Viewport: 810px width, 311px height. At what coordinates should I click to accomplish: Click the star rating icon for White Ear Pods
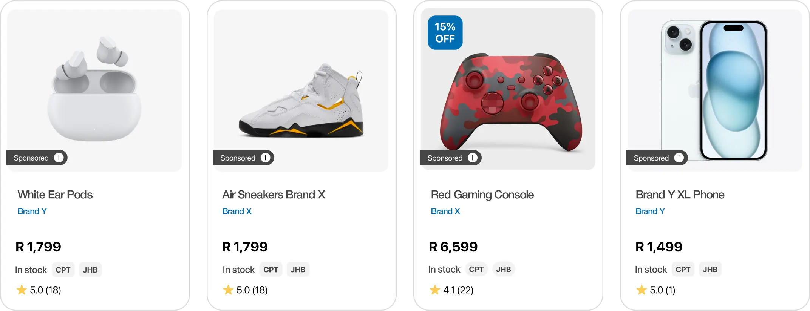22,290
